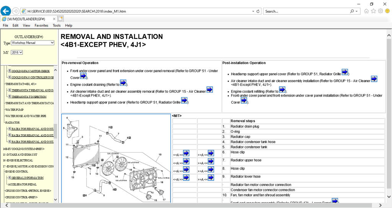
Task: Collapse the RADIATOR tree node
Action: (x=13, y=123)
